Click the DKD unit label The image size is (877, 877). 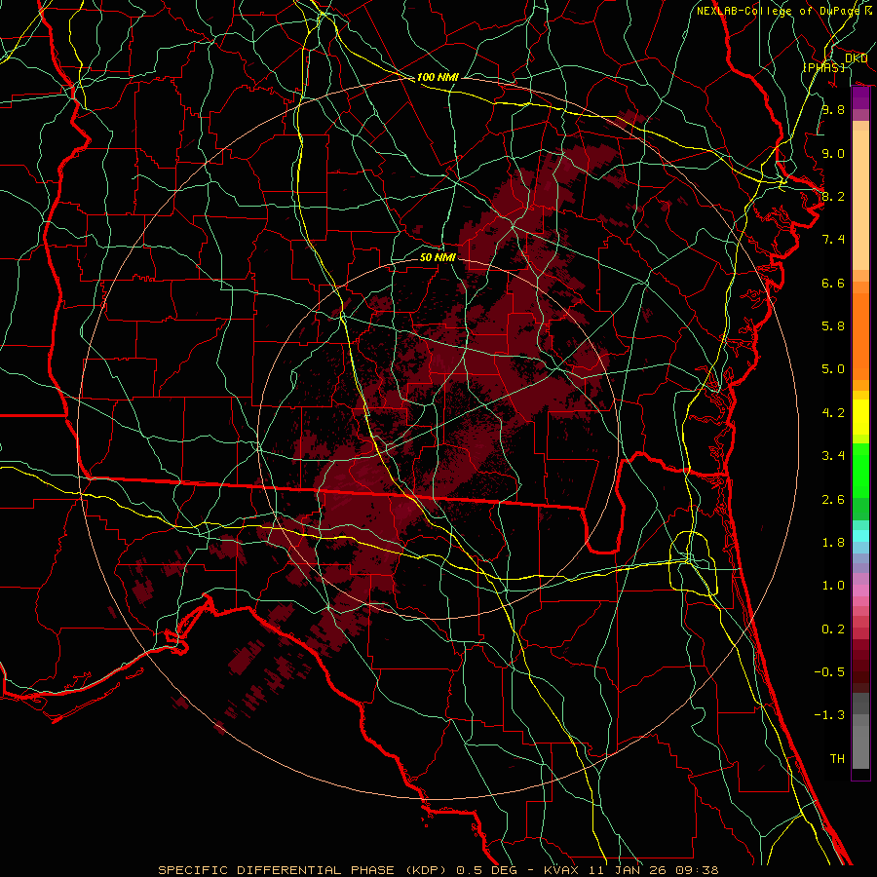pyautogui.click(x=856, y=57)
